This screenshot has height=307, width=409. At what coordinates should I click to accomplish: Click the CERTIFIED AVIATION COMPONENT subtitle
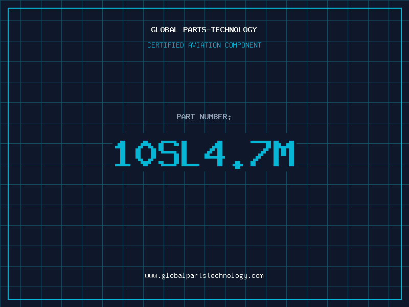204,45
